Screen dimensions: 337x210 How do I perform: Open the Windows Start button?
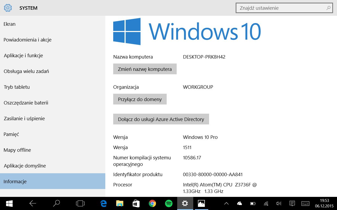pos(9,203)
